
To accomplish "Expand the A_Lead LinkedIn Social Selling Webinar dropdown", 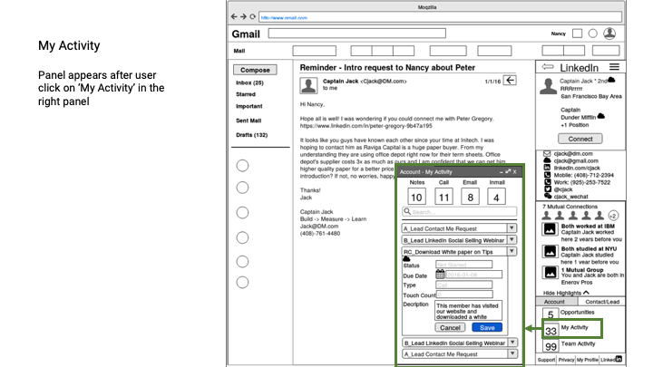I will 512,241.
